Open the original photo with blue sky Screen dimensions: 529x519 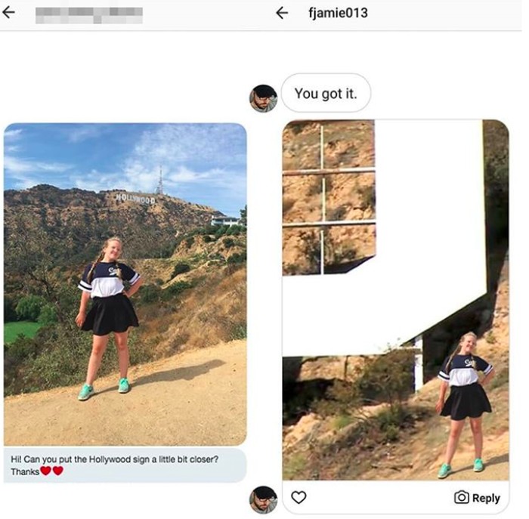(125, 284)
